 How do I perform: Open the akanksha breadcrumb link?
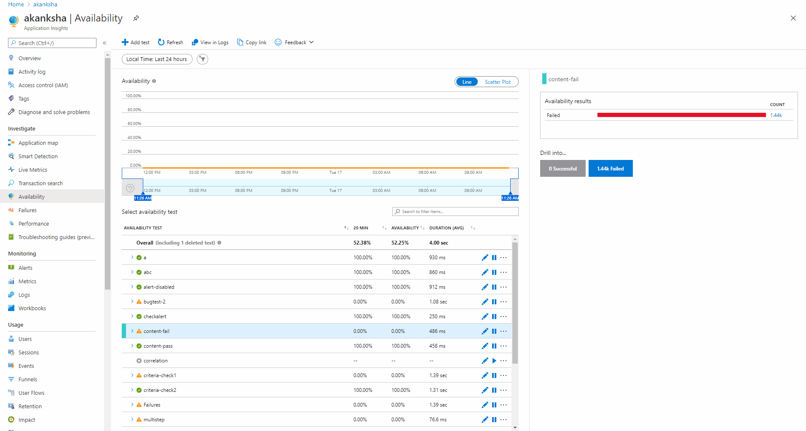point(45,4)
